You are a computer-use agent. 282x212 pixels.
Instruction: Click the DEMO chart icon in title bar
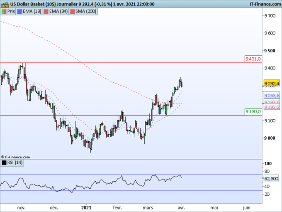pyautogui.click(x=5, y=4)
